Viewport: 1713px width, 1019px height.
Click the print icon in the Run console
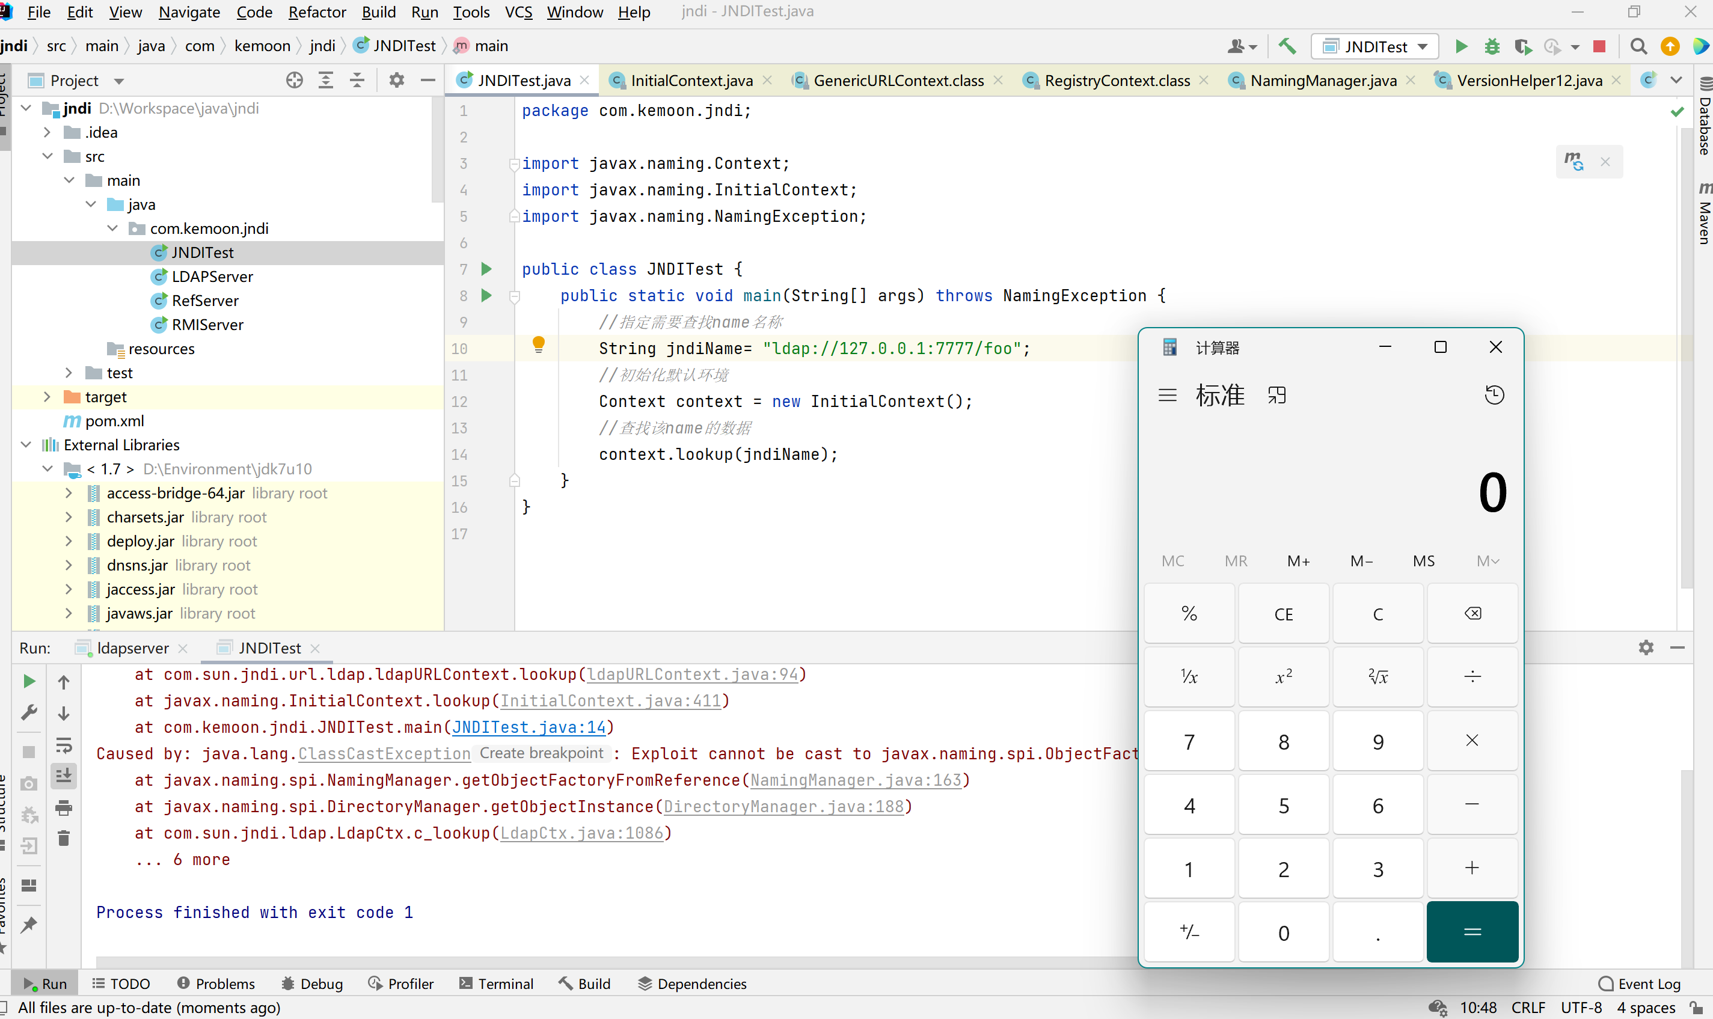(x=64, y=807)
